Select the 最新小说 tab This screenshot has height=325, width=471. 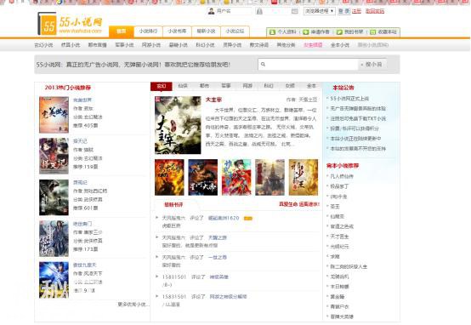[206, 31]
